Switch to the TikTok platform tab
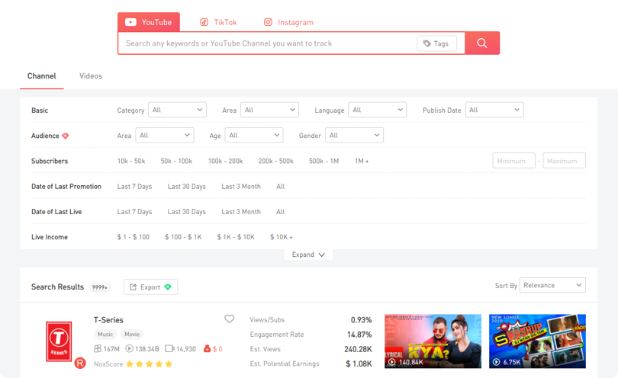Image resolution: width=618 pixels, height=378 pixels. point(218,22)
